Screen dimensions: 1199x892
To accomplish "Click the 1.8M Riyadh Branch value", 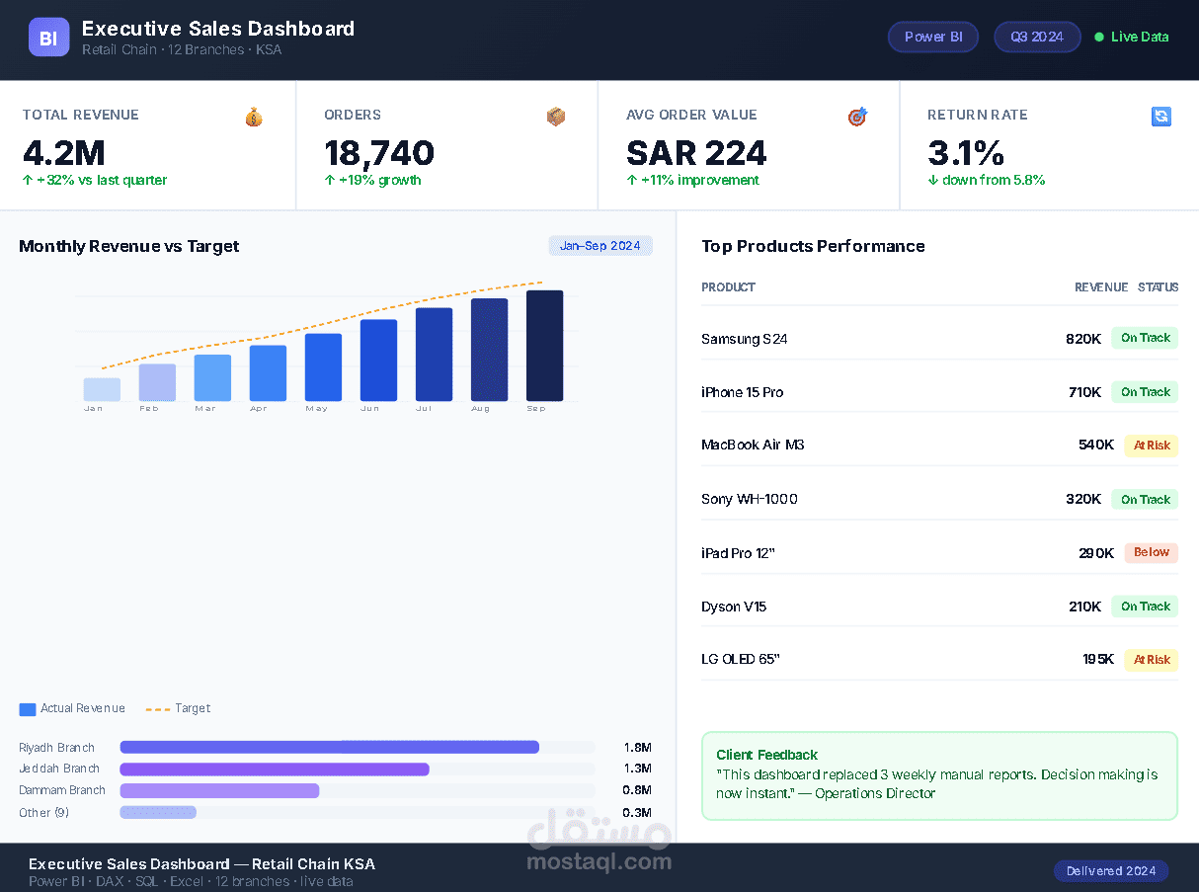I will 637,748.
